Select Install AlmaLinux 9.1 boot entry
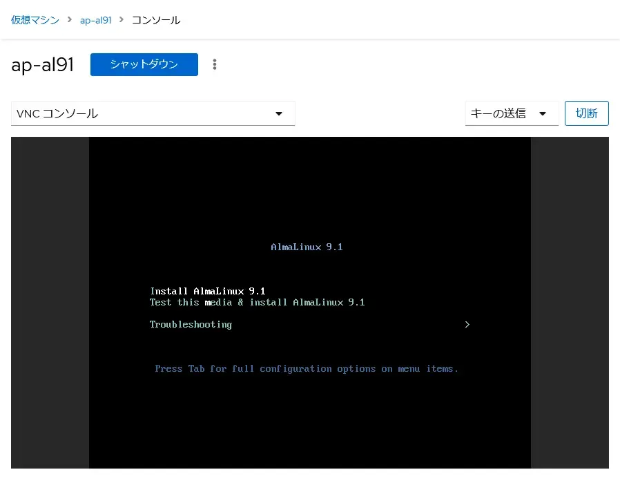Viewport: 620px width, 481px height. click(208, 291)
